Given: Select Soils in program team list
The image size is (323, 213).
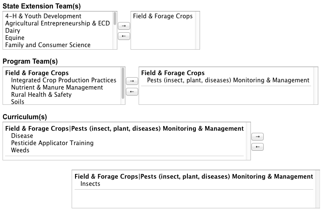Looking at the screenshot, I should (x=18, y=102).
